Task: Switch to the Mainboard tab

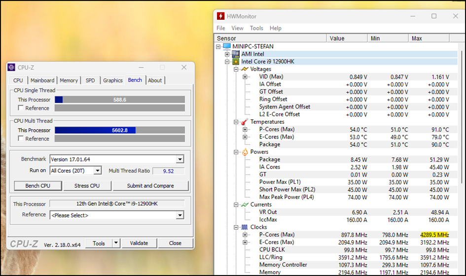Action: (x=42, y=80)
